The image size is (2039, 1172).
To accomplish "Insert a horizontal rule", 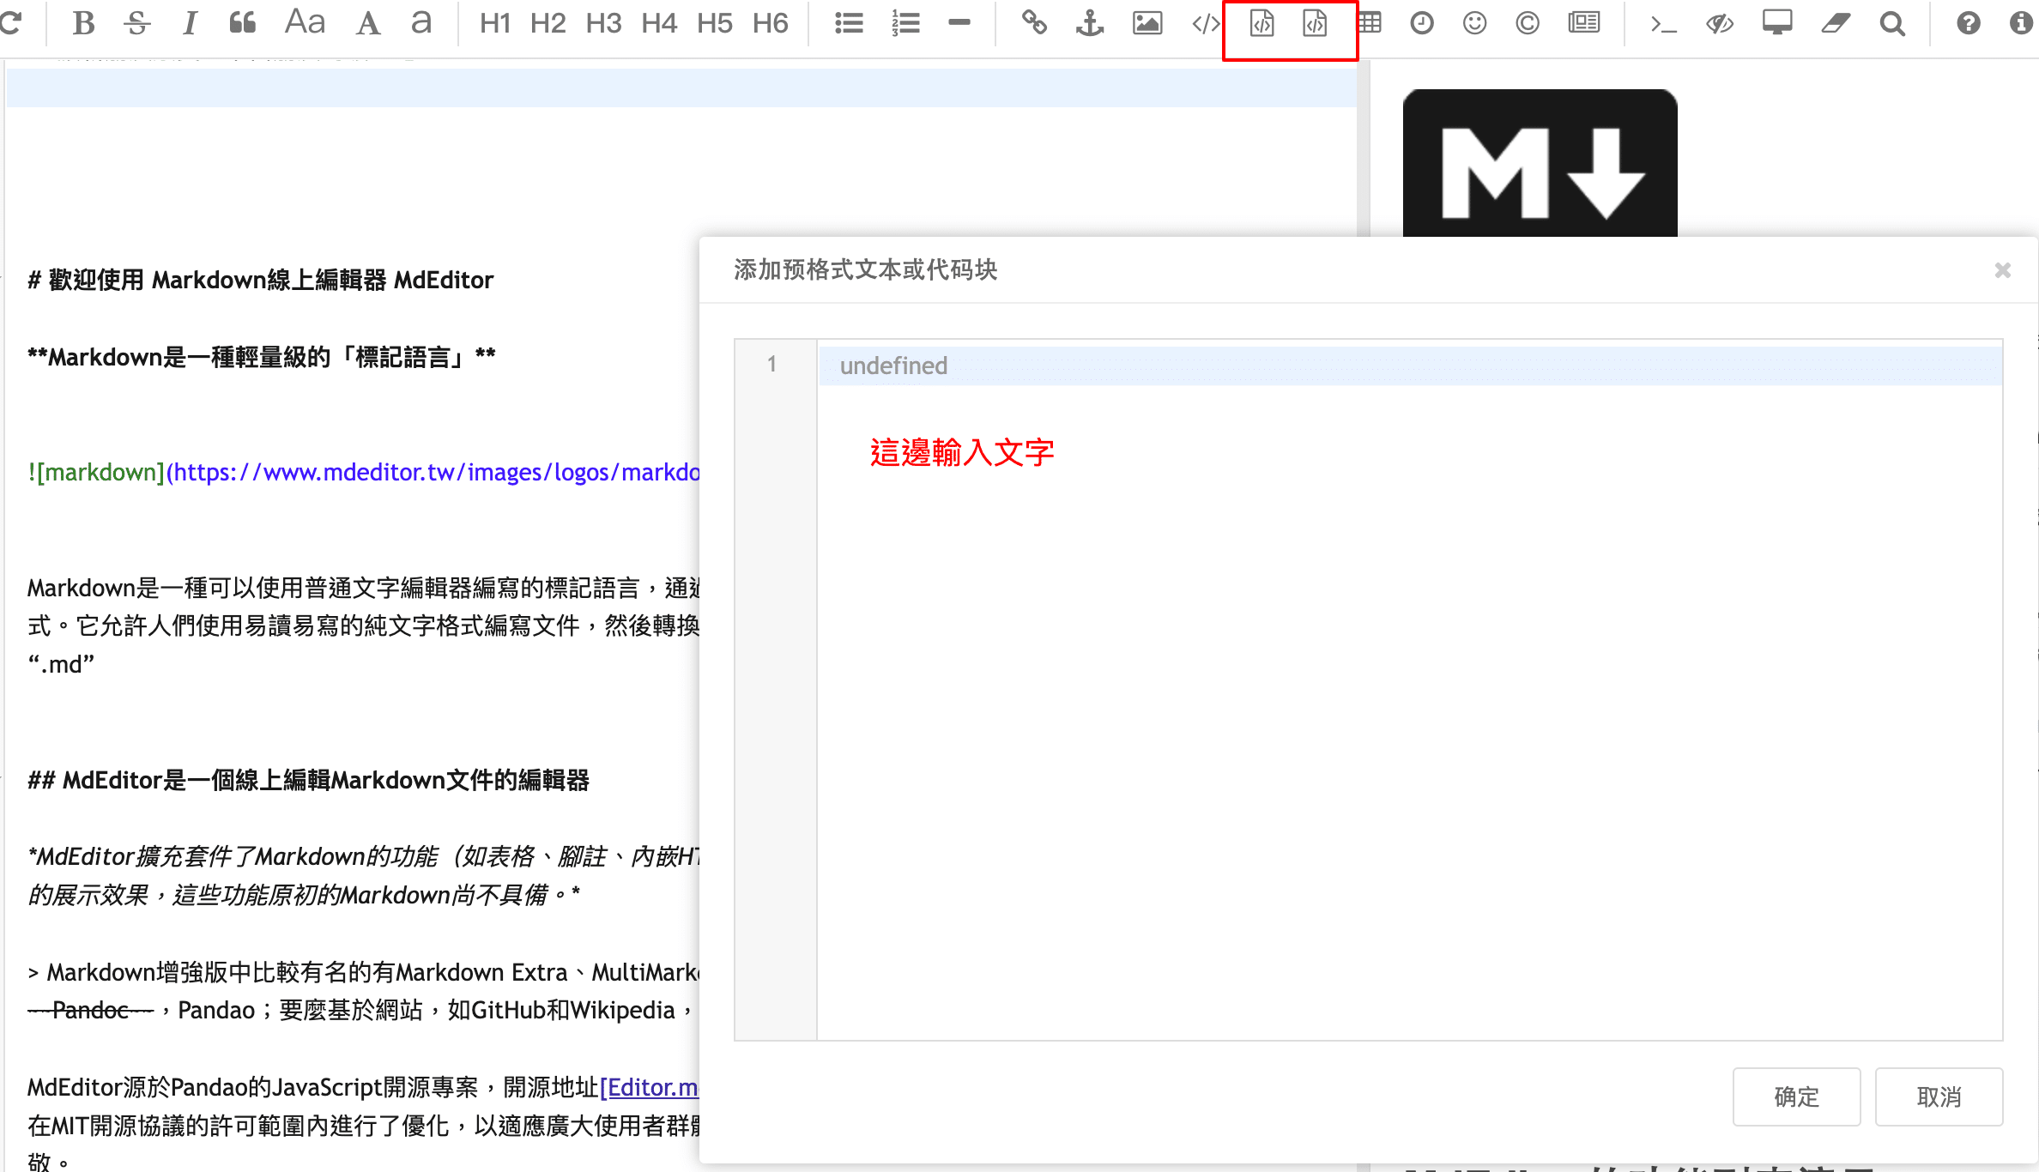I will click(959, 23).
